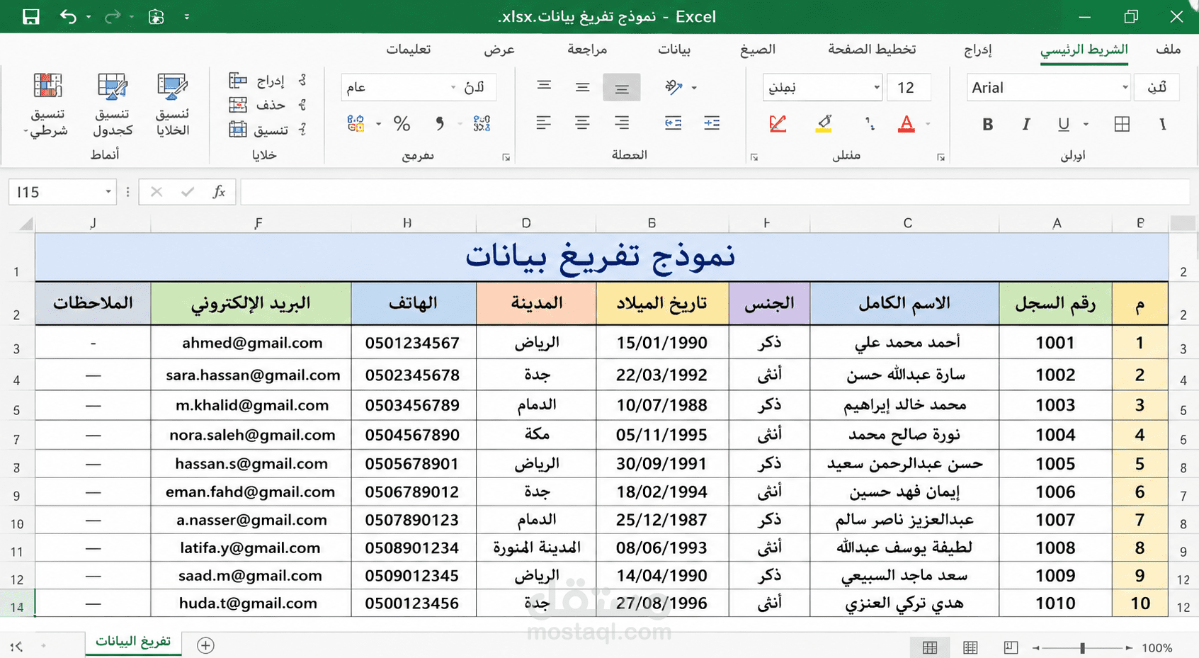Click Format as Table (تنسيق كجدول) icon
The height and width of the screenshot is (658, 1199).
click(x=112, y=86)
